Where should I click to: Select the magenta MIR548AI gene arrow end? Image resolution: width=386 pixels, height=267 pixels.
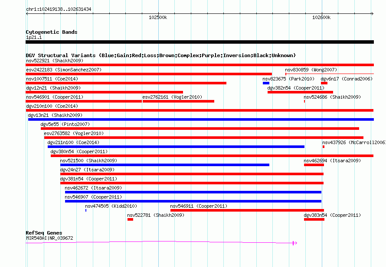coord(295,243)
